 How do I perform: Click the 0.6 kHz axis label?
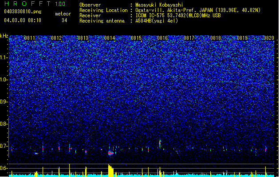click(4, 168)
